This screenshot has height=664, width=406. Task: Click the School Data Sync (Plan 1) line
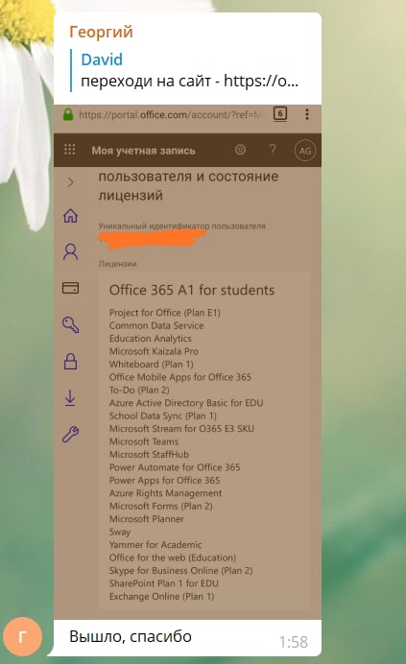[x=163, y=415]
